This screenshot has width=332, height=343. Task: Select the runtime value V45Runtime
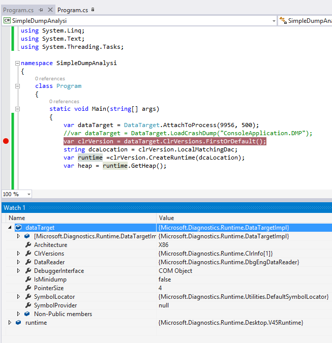(231, 323)
